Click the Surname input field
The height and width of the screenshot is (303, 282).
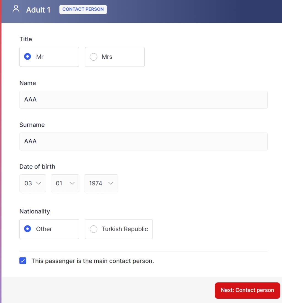[x=143, y=142]
